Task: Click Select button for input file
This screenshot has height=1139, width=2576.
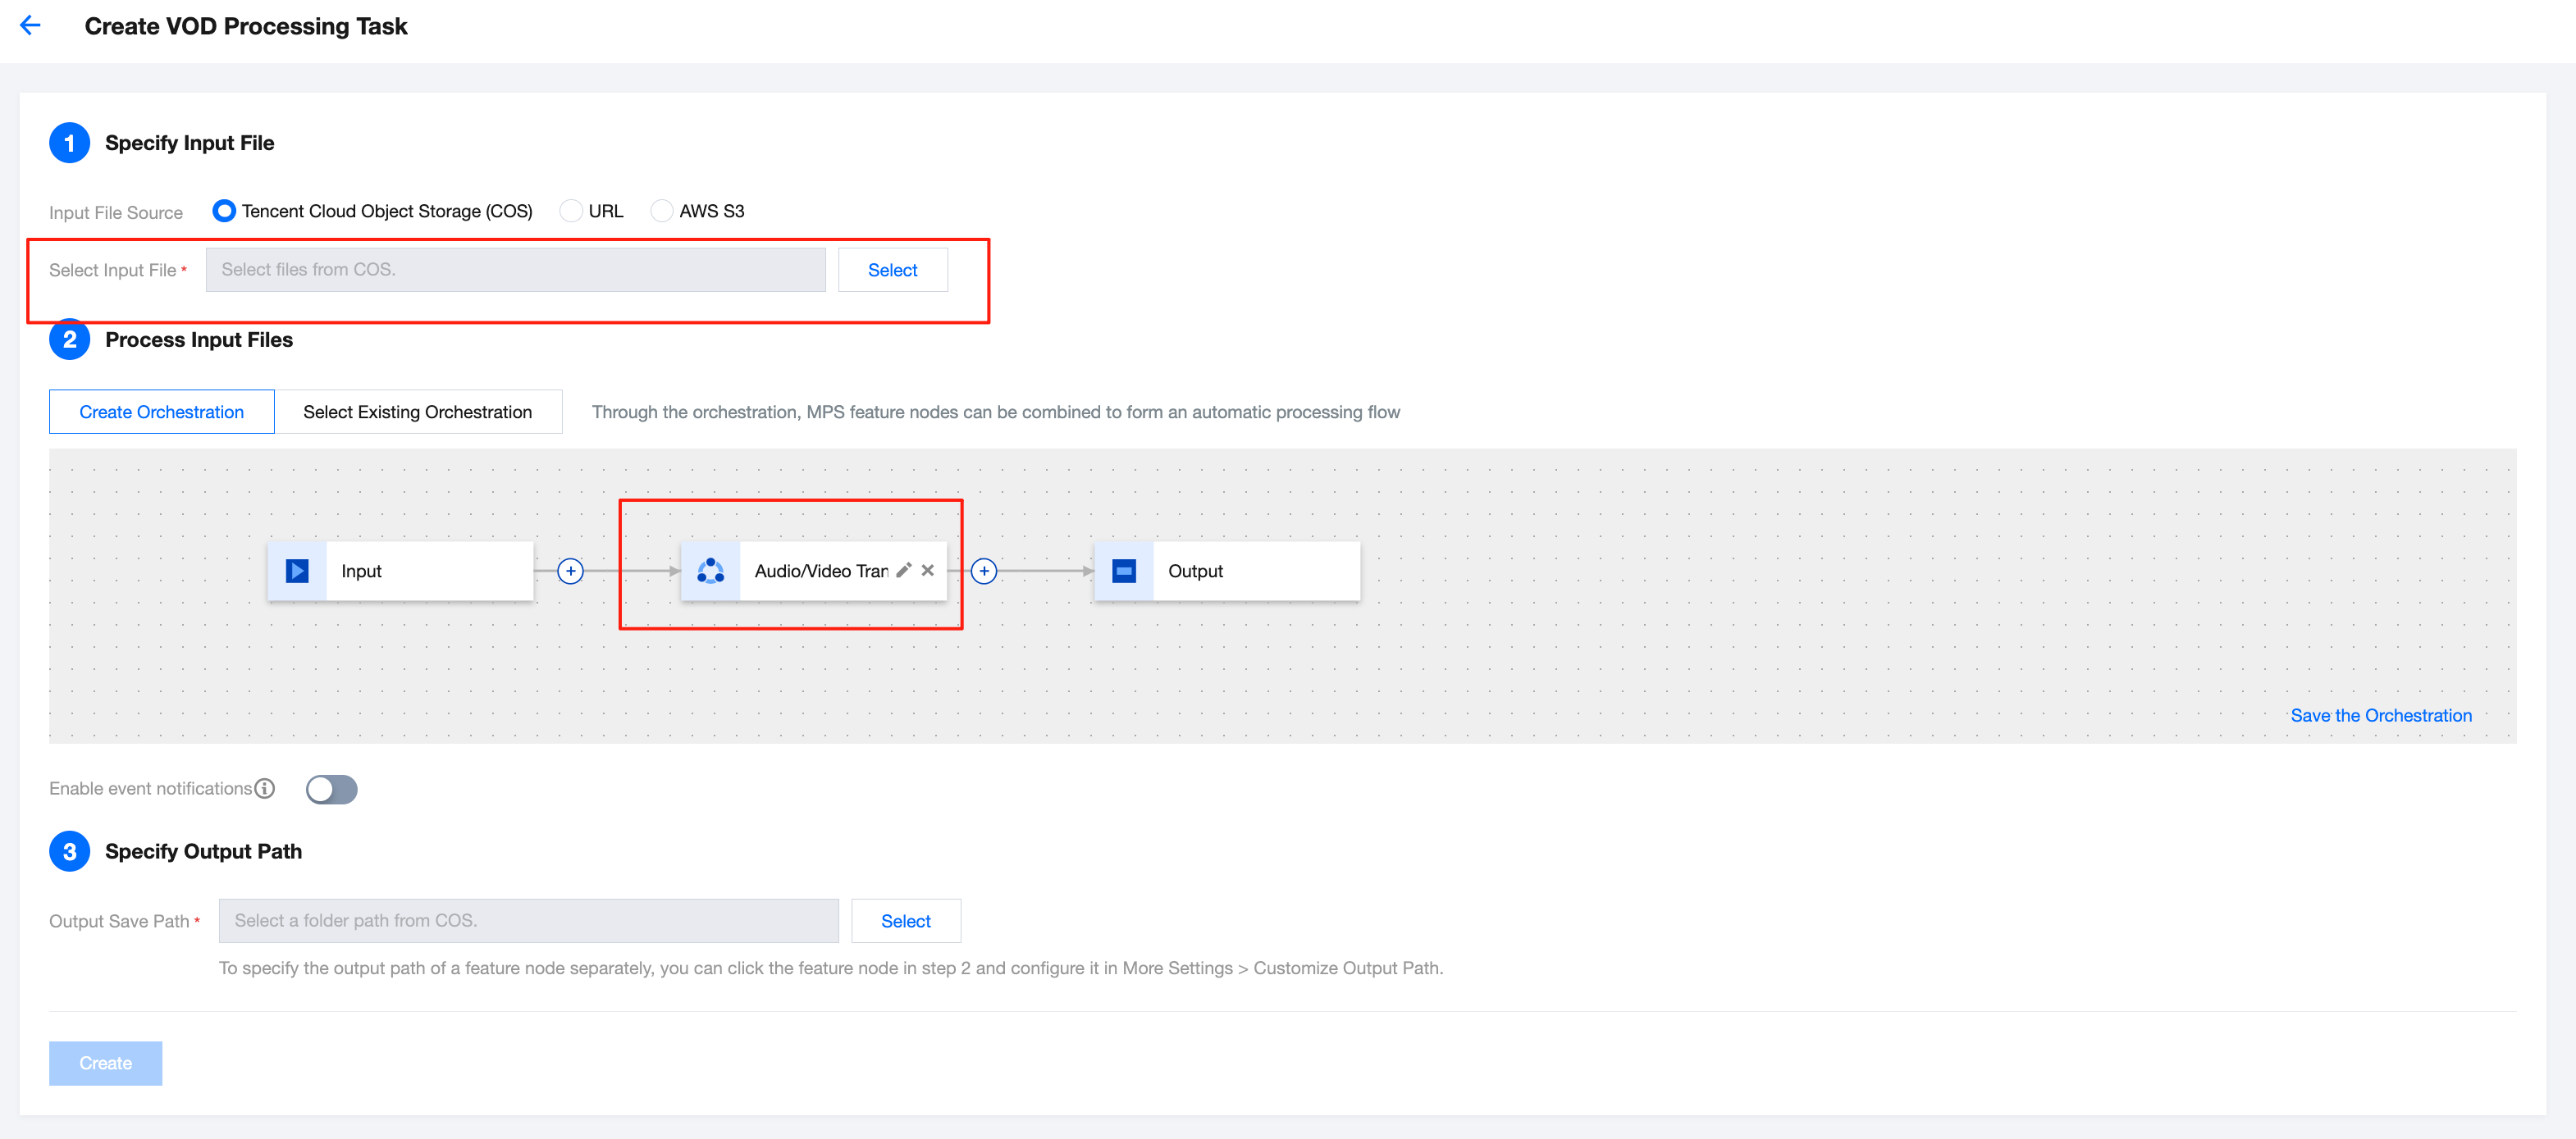Action: click(892, 270)
